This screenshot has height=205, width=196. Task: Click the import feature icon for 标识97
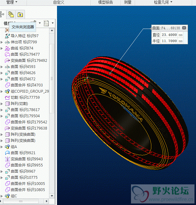click(x=7, y=36)
